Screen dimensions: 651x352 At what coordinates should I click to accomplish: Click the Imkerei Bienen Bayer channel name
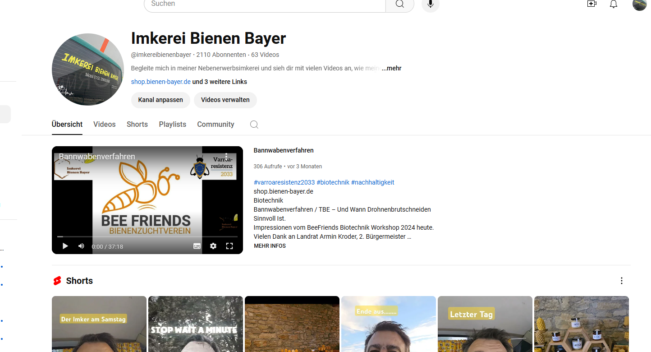(x=208, y=38)
